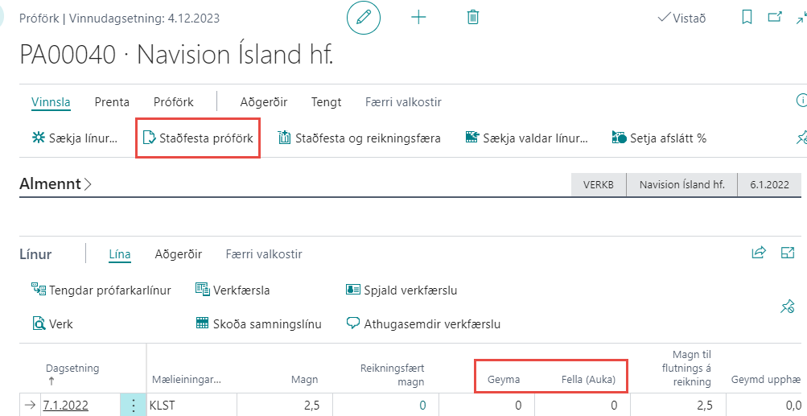Click Staðfesta og reikningsfæra

[359, 138]
